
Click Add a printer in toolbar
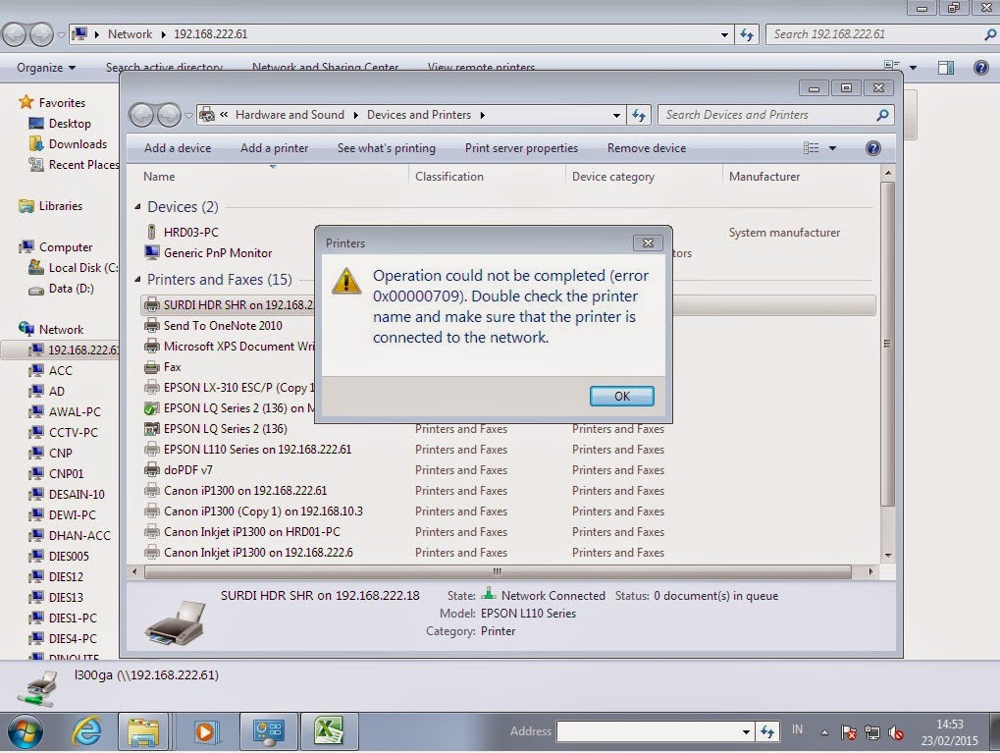(x=274, y=148)
